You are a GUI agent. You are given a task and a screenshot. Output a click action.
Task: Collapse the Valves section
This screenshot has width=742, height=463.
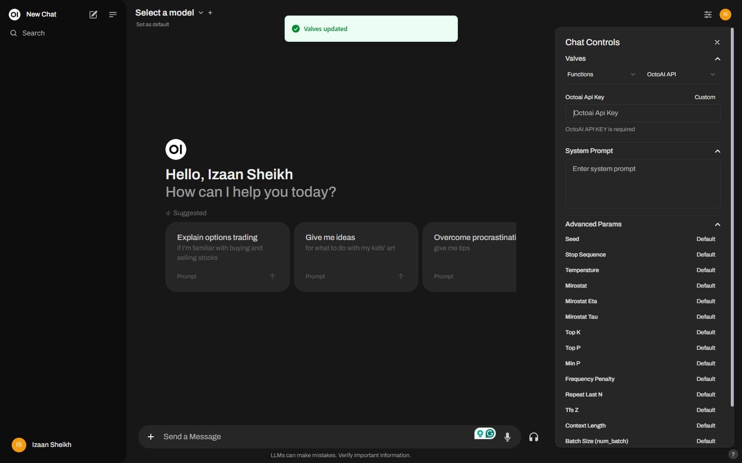click(x=717, y=59)
